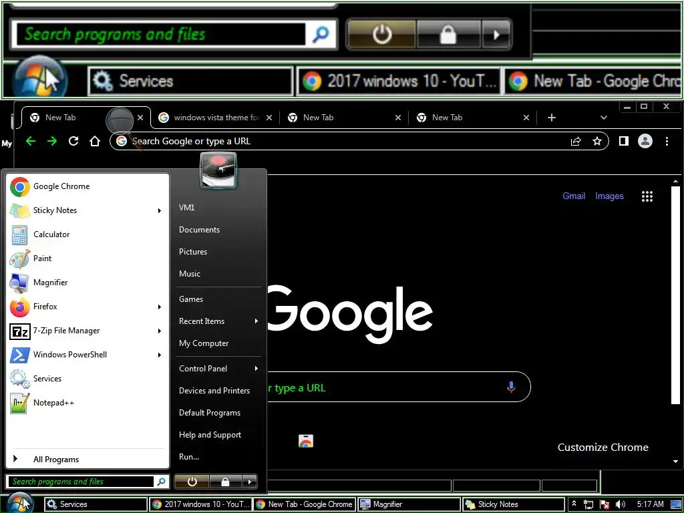
Task: Switch to 'windows vista theme' tab
Action: point(215,118)
